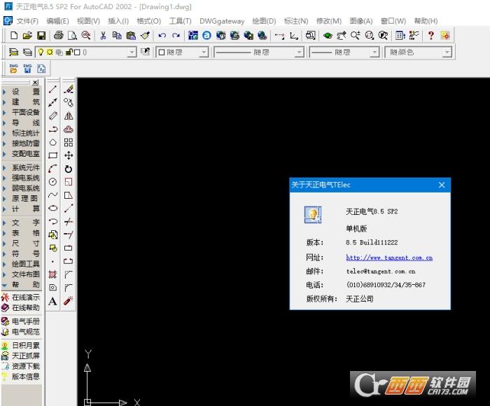The width and height of the screenshot is (490, 406).
Task: Open the linetype control dropdown
Action: click(299, 52)
